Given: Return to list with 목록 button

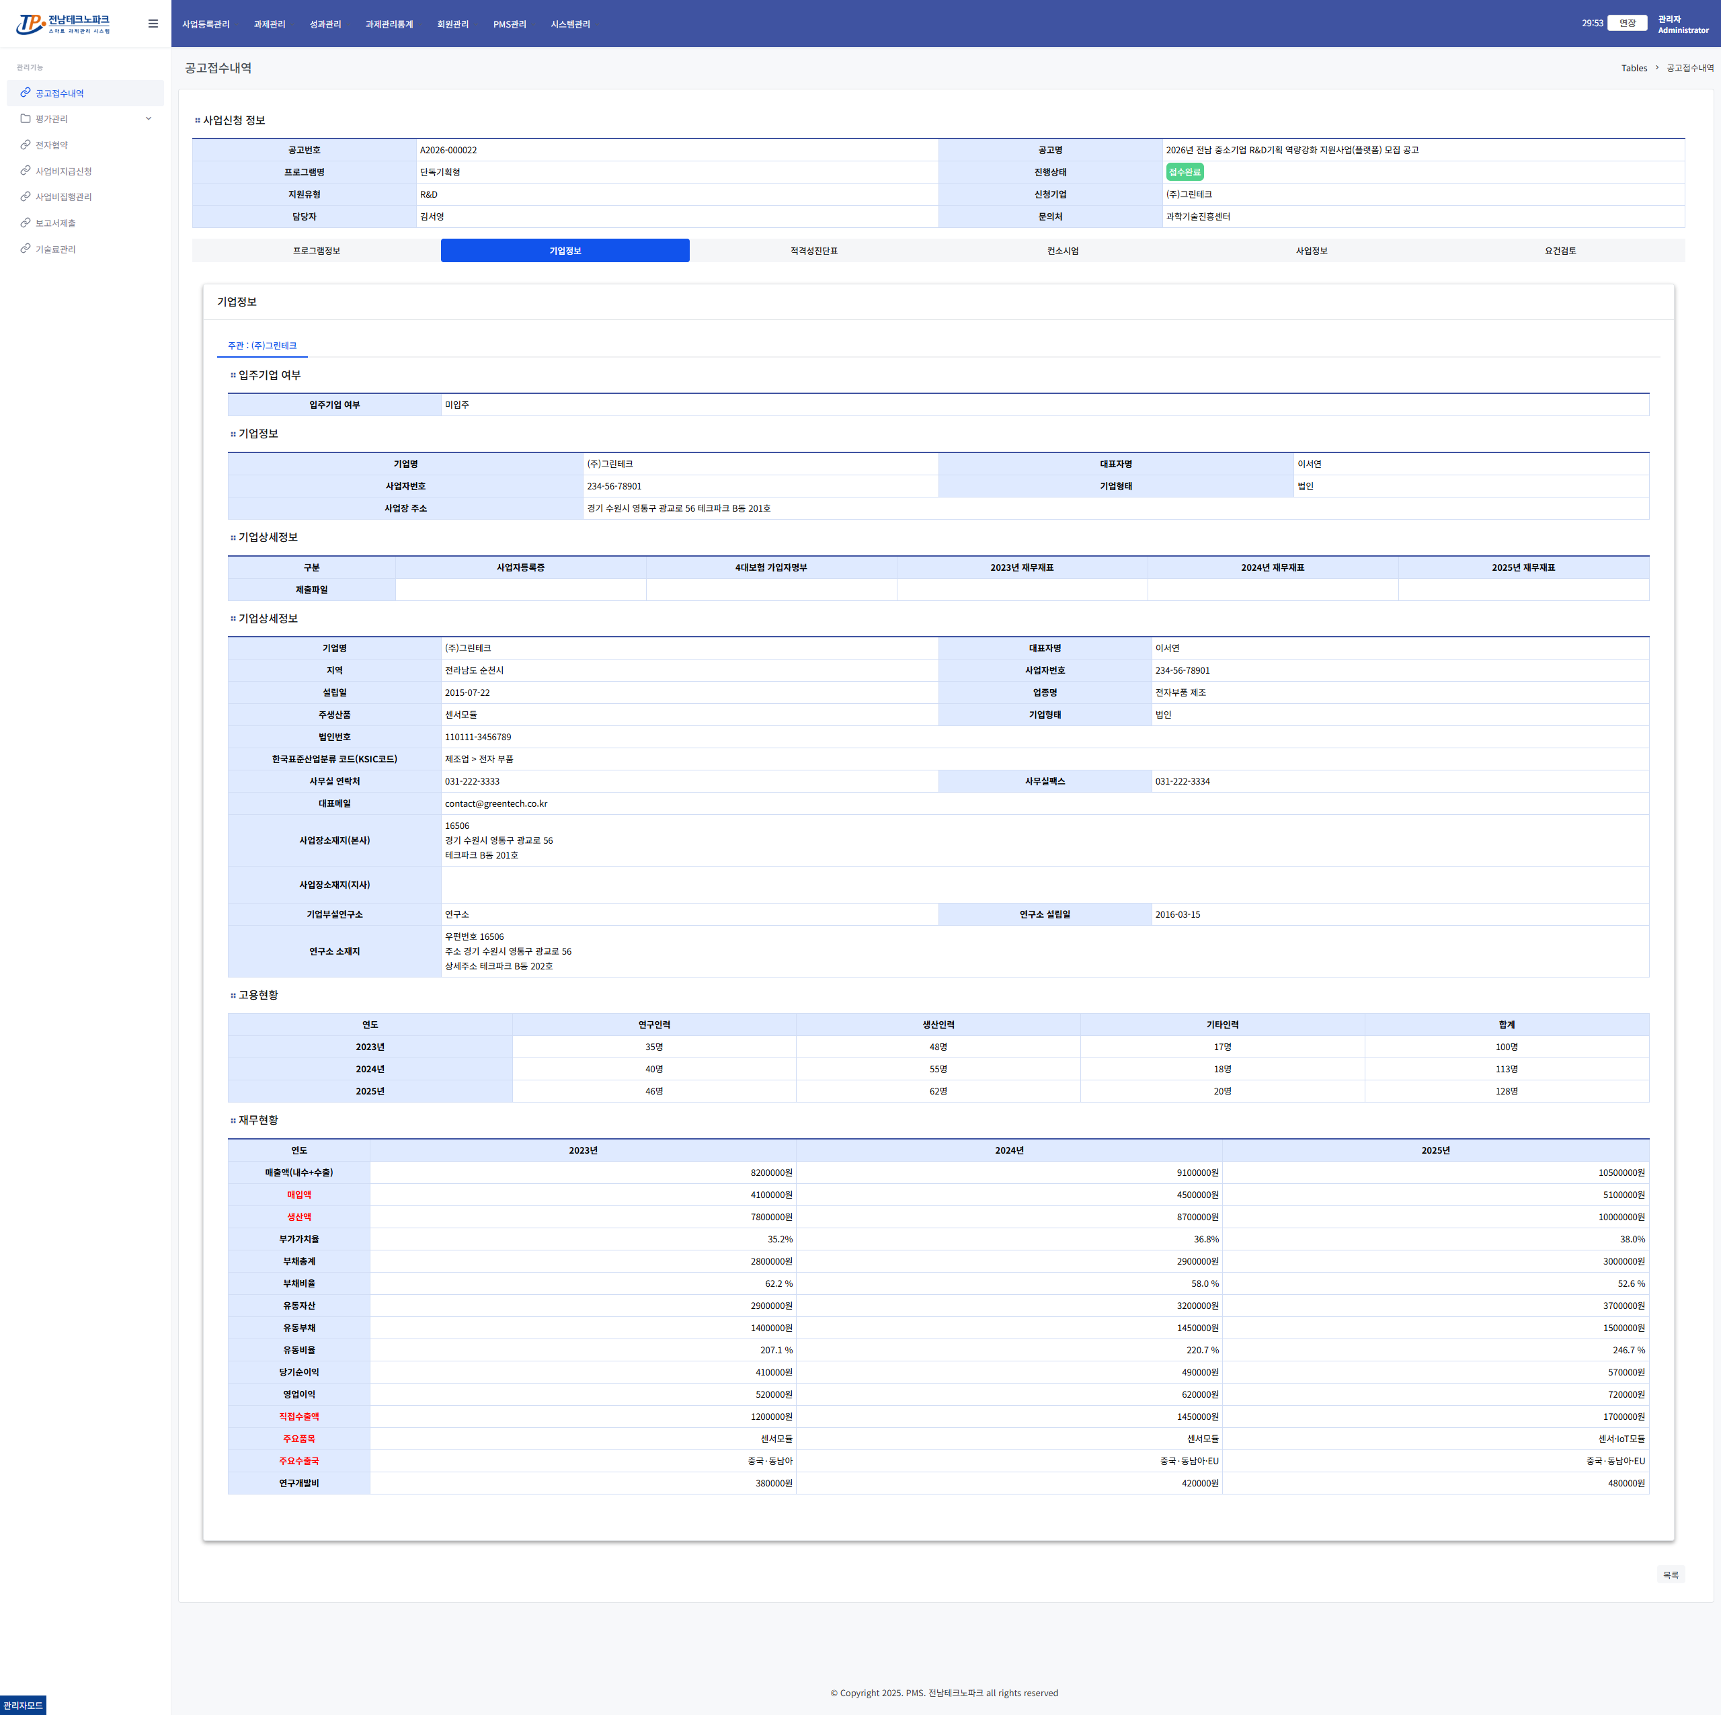Looking at the screenshot, I should pyautogui.click(x=1670, y=1575).
